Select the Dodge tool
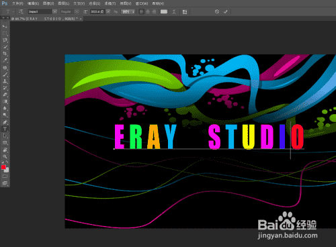 (5, 115)
